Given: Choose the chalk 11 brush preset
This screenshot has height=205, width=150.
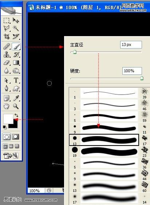Looking at the screenshot, I should tap(145, 128).
